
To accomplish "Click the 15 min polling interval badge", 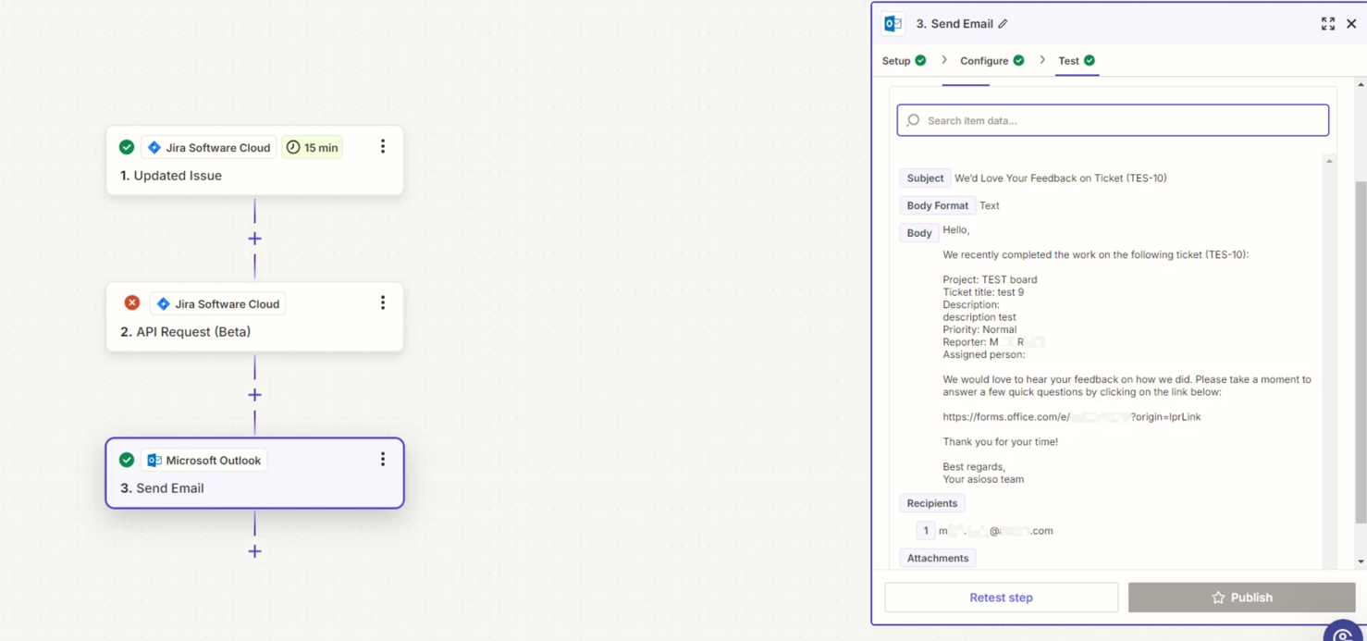I will click(312, 147).
